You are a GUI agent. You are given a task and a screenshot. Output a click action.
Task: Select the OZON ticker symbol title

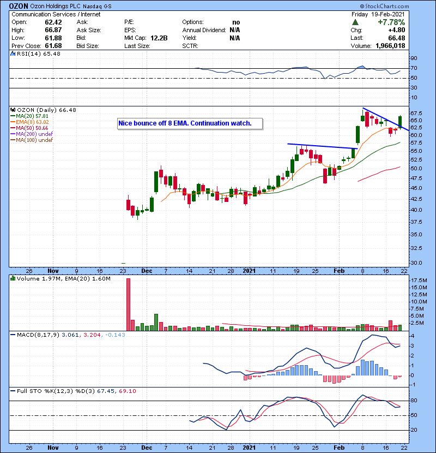19,6
